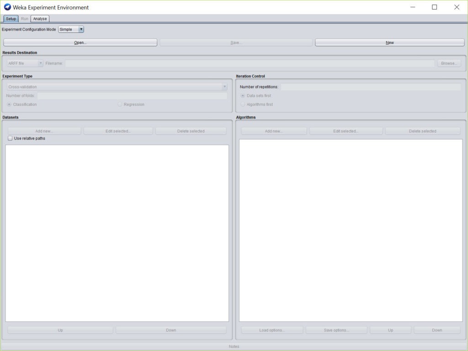This screenshot has height=351, width=468.
Task: Switch to the Analyse tab
Action: [40, 19]
